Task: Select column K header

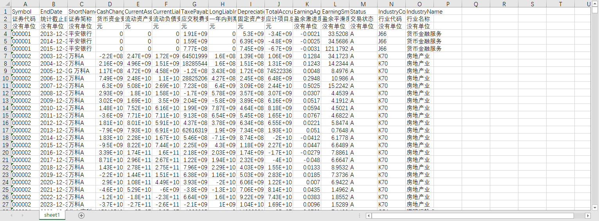Action: pyautogui.click(x=307, y=4)
